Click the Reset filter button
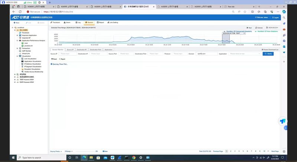297x162 pixels. tap(54, 59)
